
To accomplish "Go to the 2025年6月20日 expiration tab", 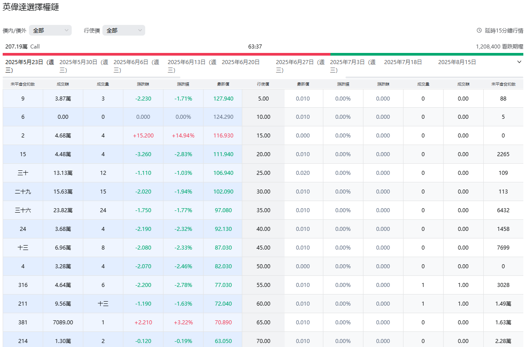I will (x=241, y=62).
